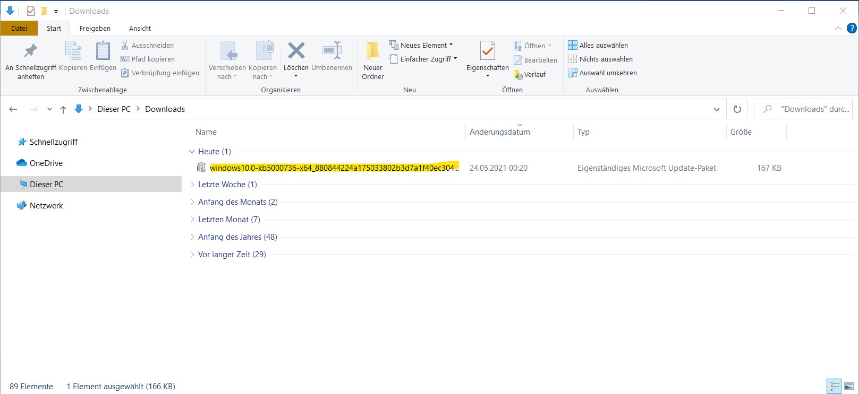Switch to details view icon
859x394 pixels.
[x=835, y=387]
